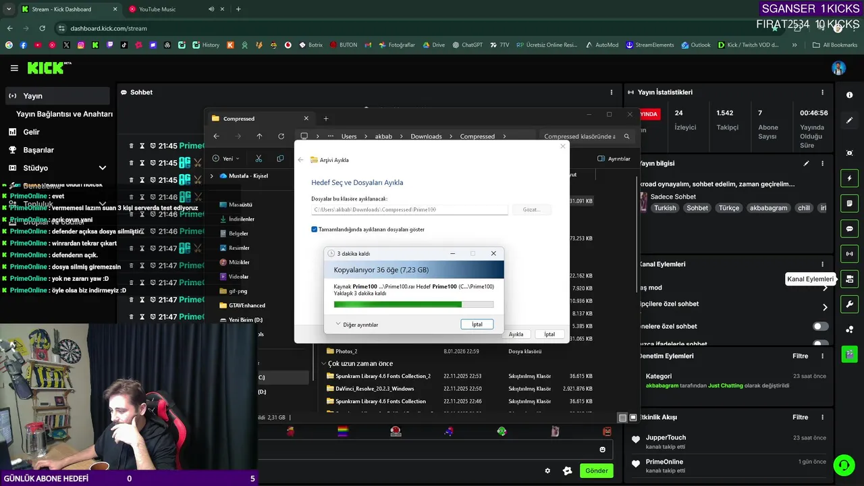
Task: Click Filtre in Etkinlik Akışı panel
Action: (801, 417)
